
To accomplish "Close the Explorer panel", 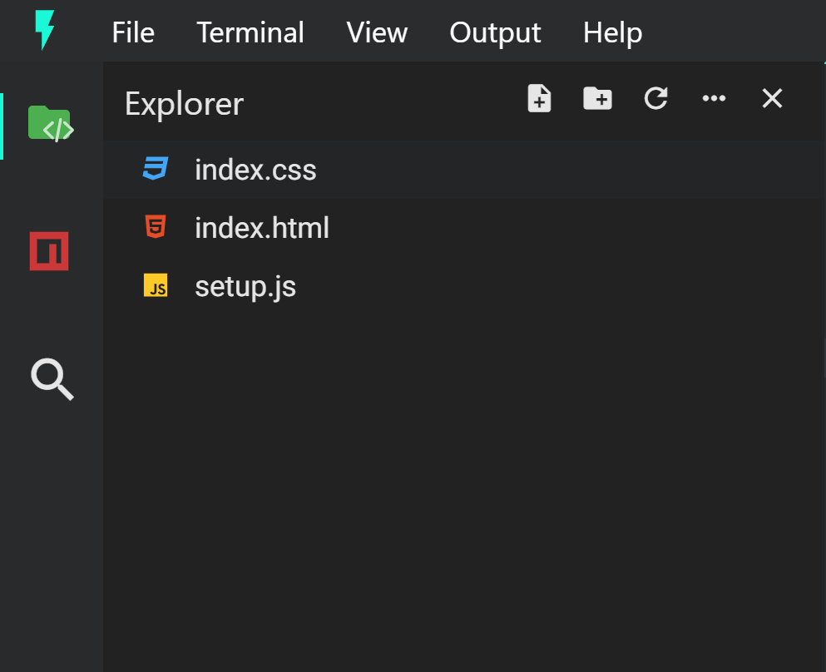I will click(x=772, y=98).
